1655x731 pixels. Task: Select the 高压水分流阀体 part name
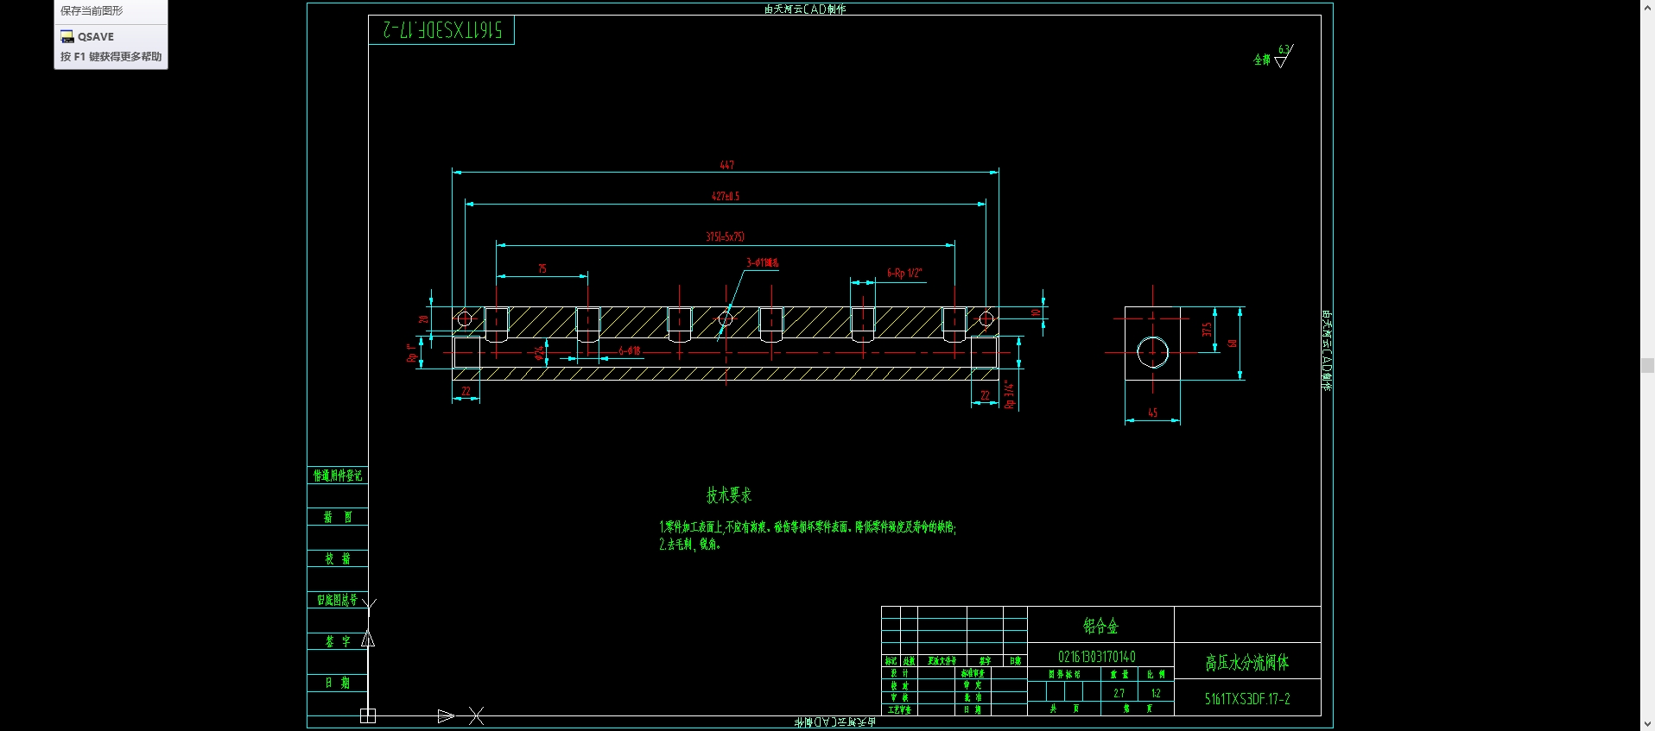coord(1247,663)
